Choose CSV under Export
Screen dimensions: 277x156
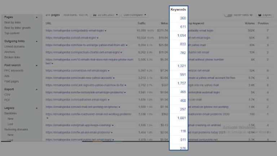point(7,95)
